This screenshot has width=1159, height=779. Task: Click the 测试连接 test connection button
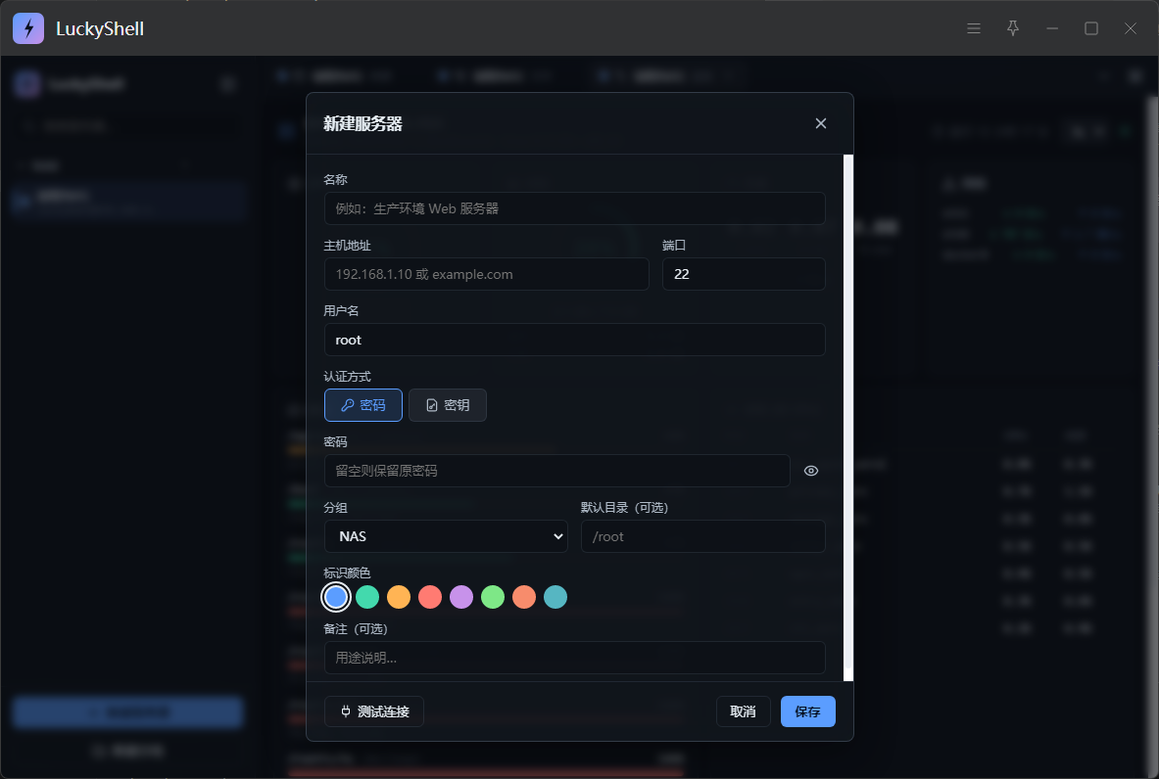(374, 711)
